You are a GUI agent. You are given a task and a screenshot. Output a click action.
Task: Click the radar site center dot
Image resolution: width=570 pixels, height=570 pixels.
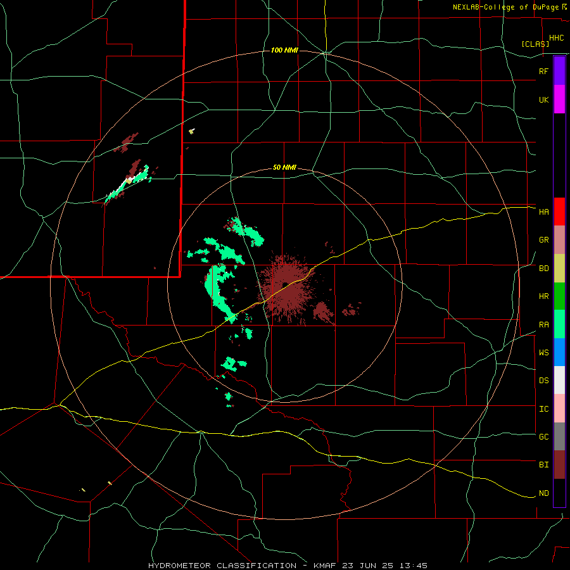coord(286,284)
